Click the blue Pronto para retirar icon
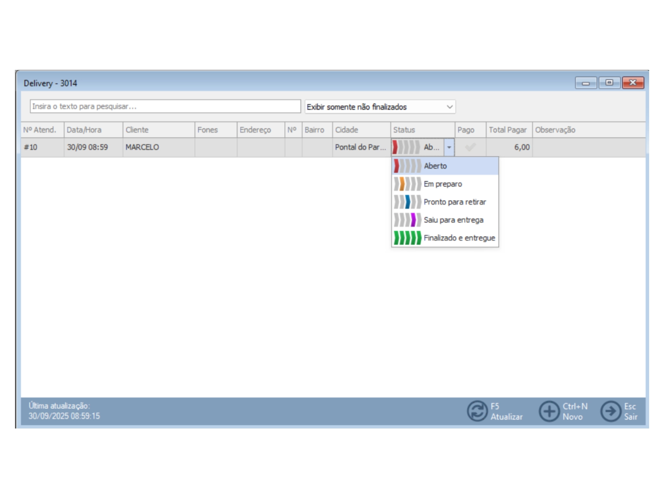The image size is (664, 498). pos(407,202)
